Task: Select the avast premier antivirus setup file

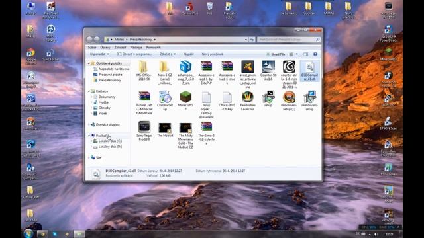Action: pyautogui.click(x=247, y=74)
